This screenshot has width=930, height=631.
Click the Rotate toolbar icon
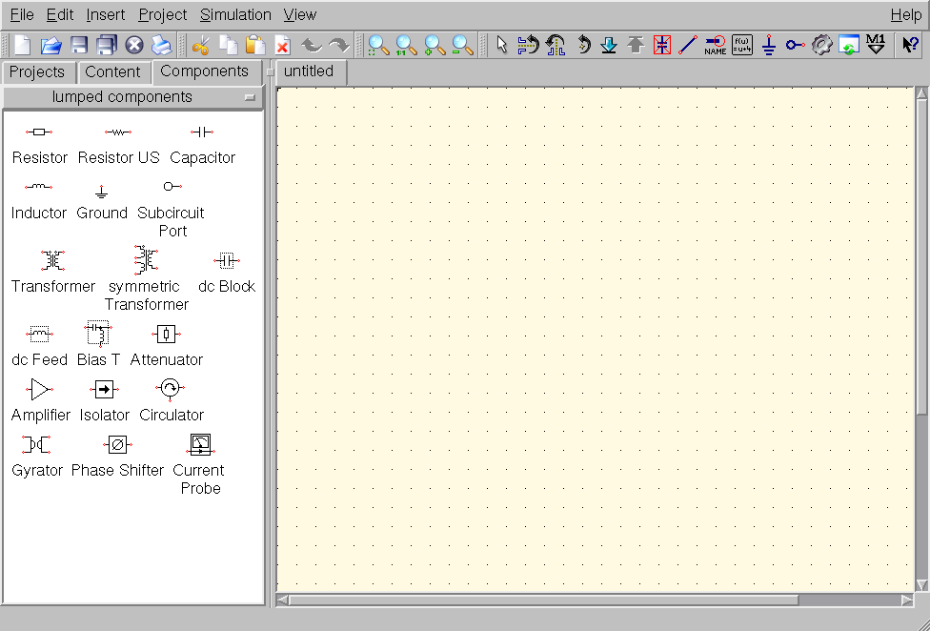click(x=582, y=45)
